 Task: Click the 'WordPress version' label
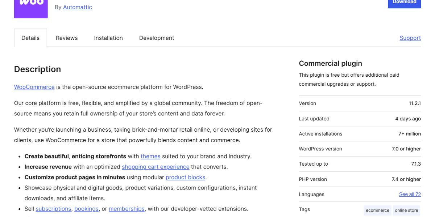click(x=320, y=149)
